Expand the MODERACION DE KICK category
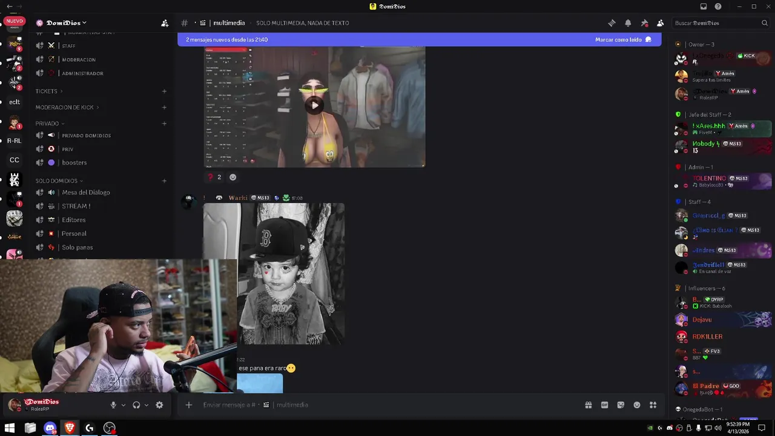This screenshot has width=775, height=436. (67, 107)
